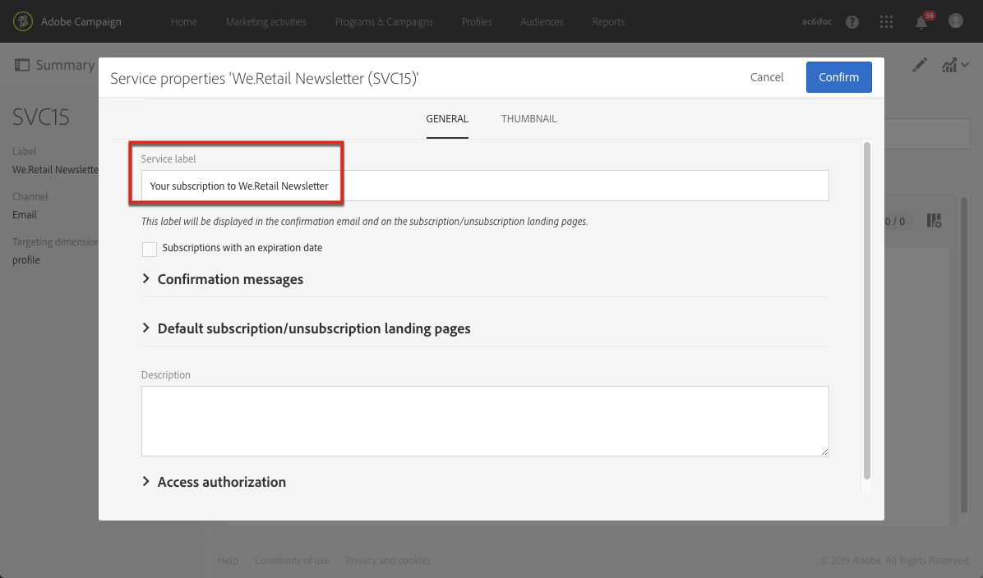This screenshot has height=578, width=983.
Task: Open the Programs & Campaigns menu
Action: pyautogui.click(x=384, y=22)
